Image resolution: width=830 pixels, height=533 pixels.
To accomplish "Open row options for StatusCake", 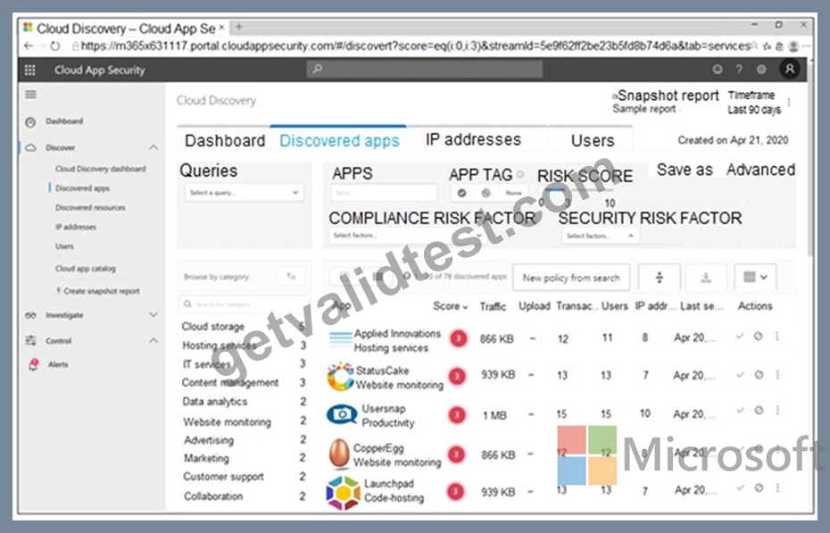I will pyautogui.click(x=777, y=375).
